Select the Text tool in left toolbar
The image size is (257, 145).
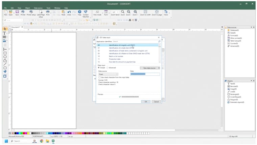5,33
